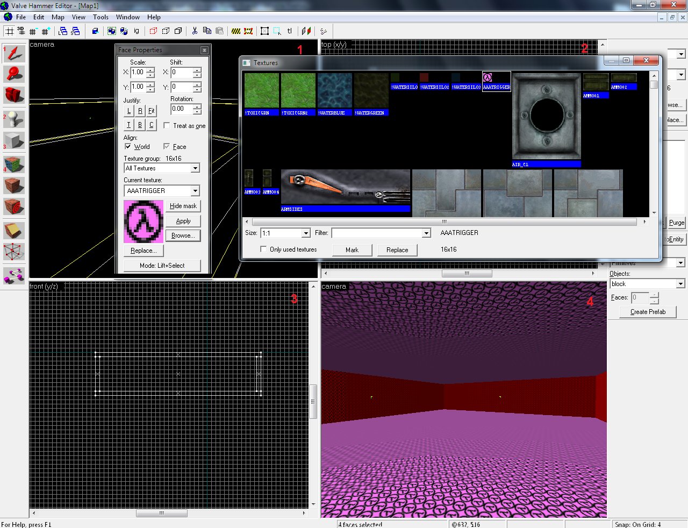This screenshot has height=528, width=688.
Task: Select the Magnify tool
Action: coord(15,74)
